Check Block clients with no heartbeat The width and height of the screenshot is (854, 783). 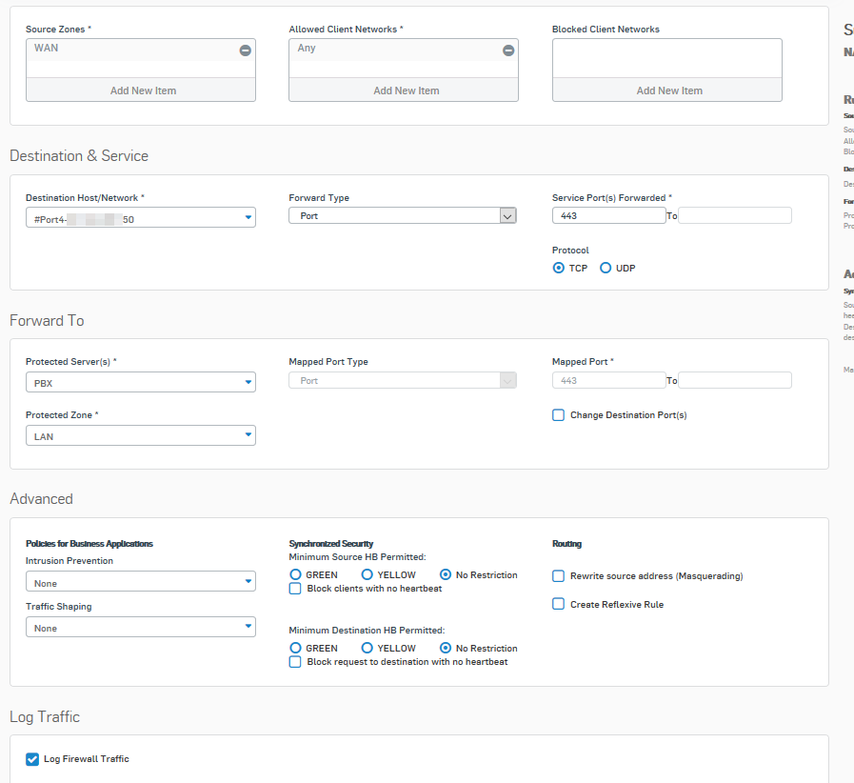(295, 589)
